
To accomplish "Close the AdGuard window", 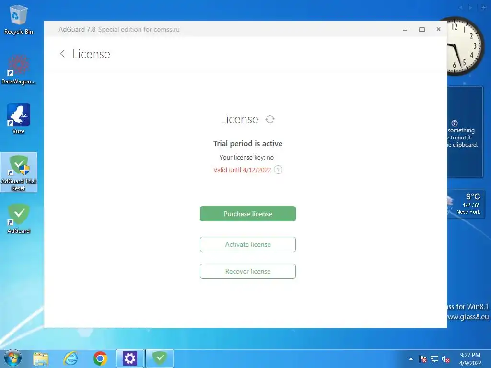I will 438,29.
